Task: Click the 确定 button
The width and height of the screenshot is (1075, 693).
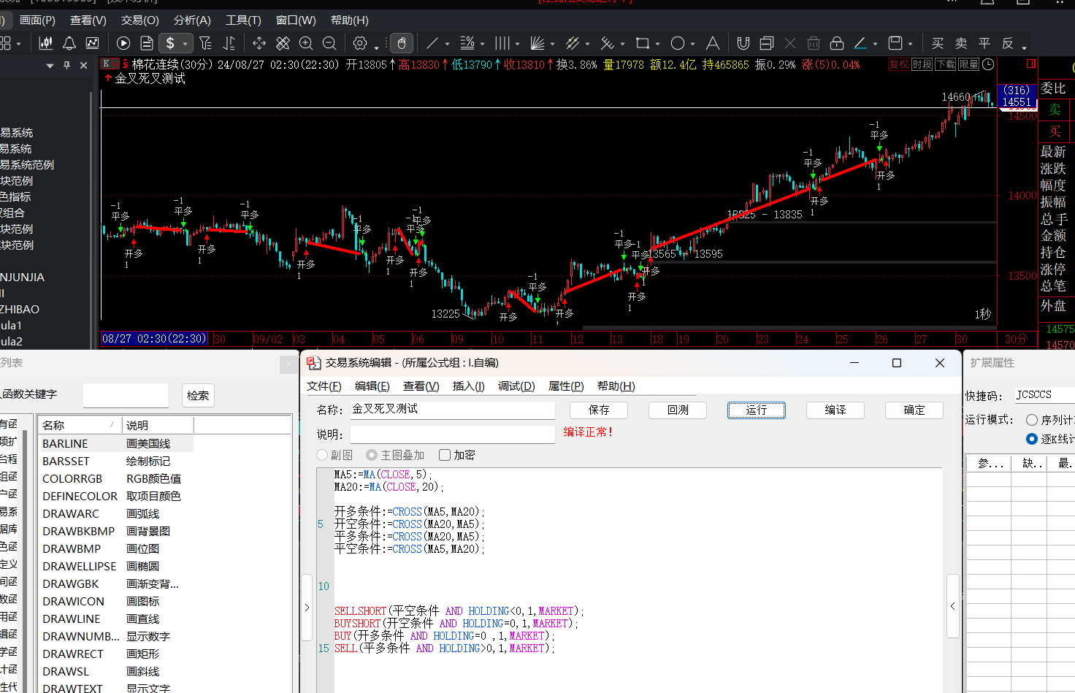Action: [x=914, y=410]
